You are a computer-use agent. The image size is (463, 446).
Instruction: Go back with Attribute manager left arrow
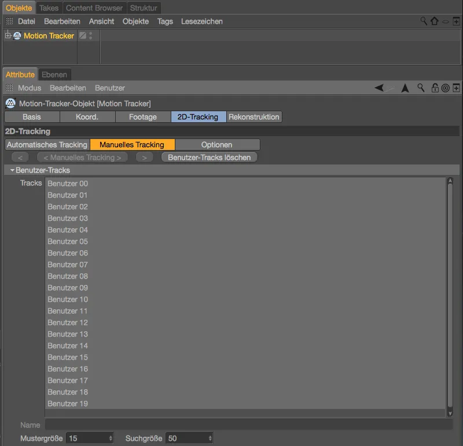[379, 88]
